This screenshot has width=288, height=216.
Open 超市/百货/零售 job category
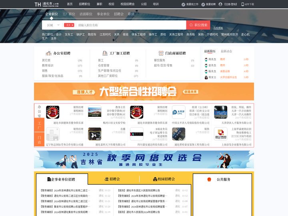click(163, 65)
